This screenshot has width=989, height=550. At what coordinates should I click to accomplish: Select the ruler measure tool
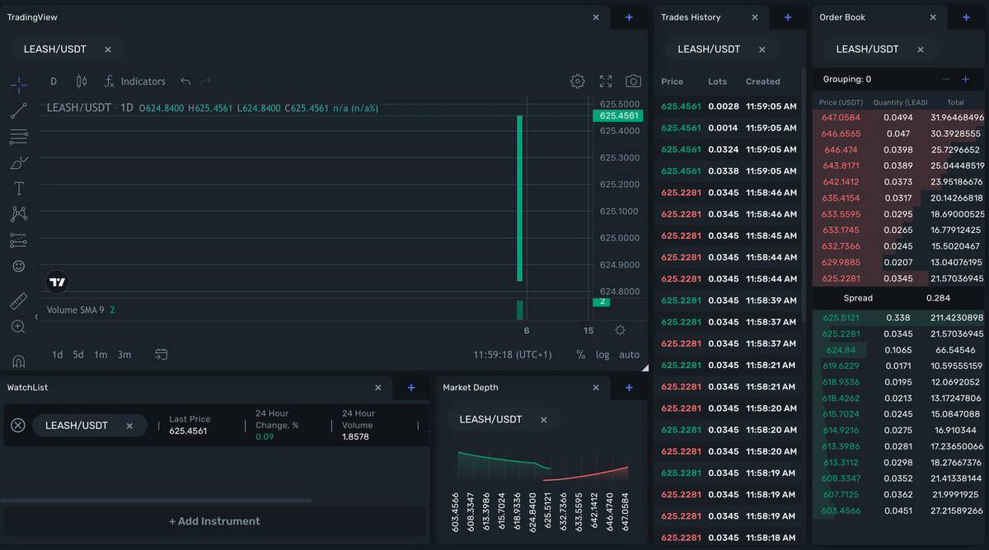[19, 301]
